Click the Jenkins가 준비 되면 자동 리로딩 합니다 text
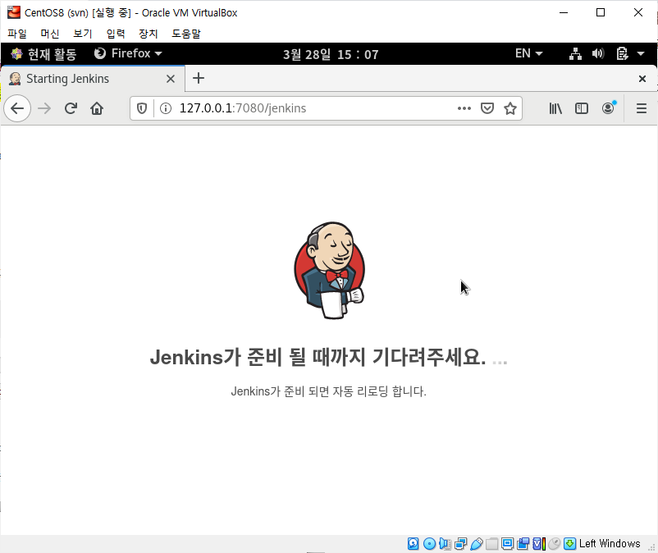 coord(328,391)
